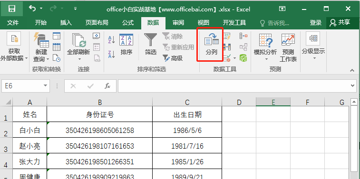Toggle the 筛选 filter funnel

pyautogui.click(x=151, y=45)
